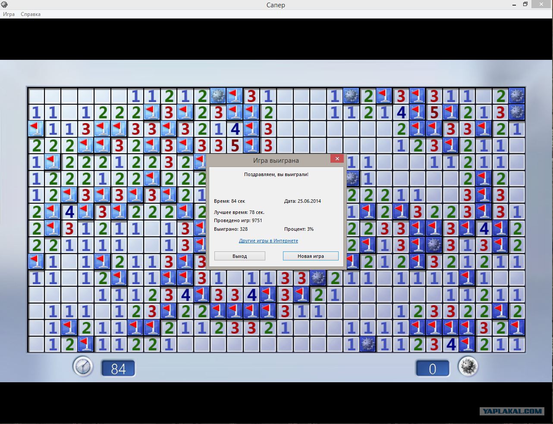The width and height of the screenshot is (553, 424).
Task: Click the Выиграно: 328 text
Action: [231, 229]
